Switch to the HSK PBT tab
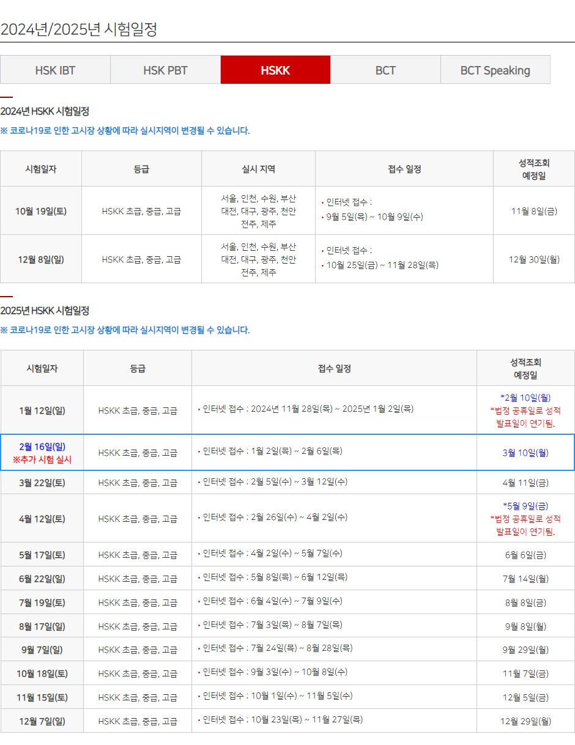This screenshot has width=575, height=745. 165,70
